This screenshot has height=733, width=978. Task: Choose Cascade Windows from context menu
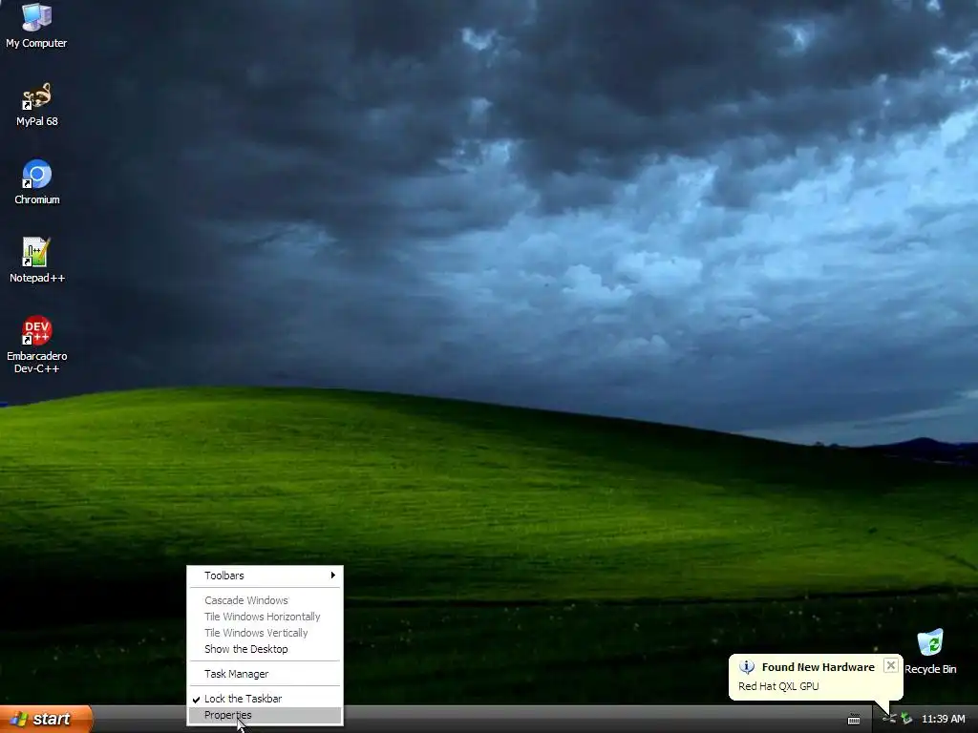266,600
